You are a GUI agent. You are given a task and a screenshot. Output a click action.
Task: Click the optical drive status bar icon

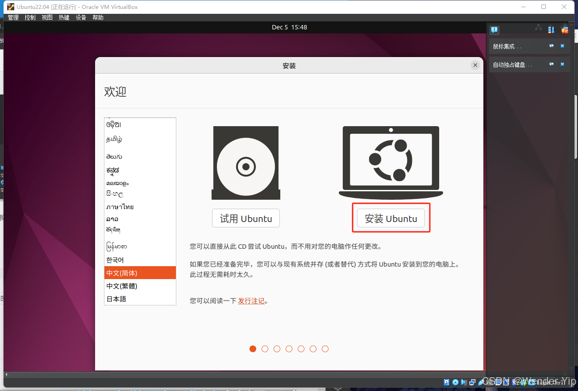pyautogui.click(x=455, y=382)
